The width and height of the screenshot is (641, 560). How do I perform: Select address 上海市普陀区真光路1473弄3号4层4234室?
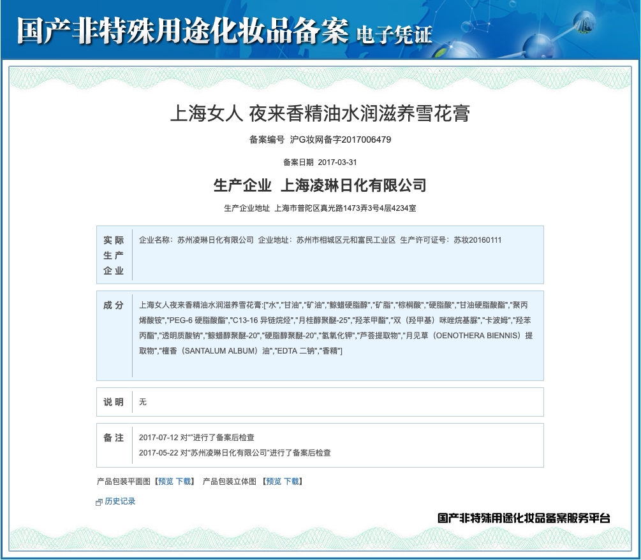coord(345,208)
